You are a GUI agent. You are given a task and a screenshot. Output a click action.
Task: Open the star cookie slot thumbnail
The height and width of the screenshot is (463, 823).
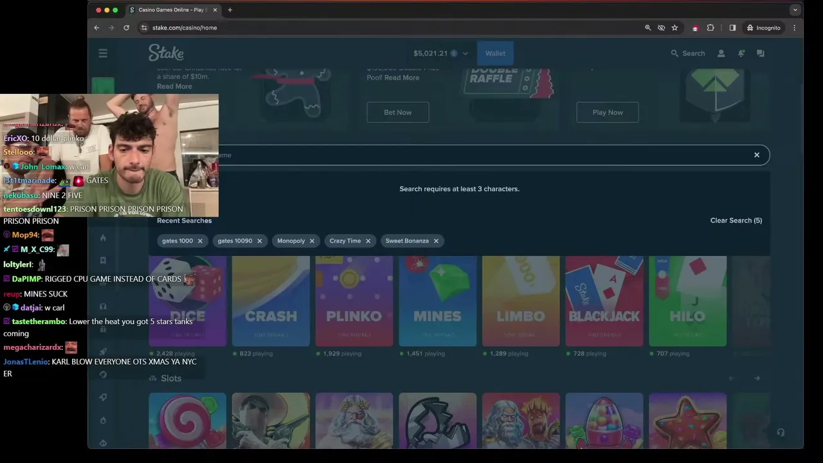point(688,421)
